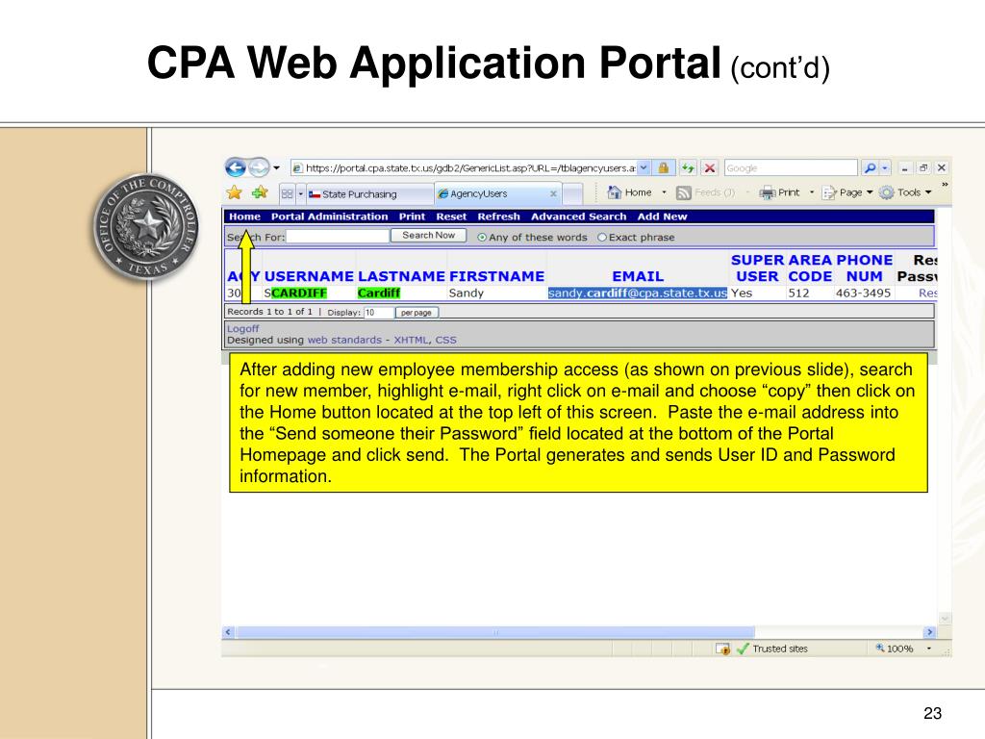Click the Quick Tabs grid icon
The image size is (985, 739).
(287, 193)
